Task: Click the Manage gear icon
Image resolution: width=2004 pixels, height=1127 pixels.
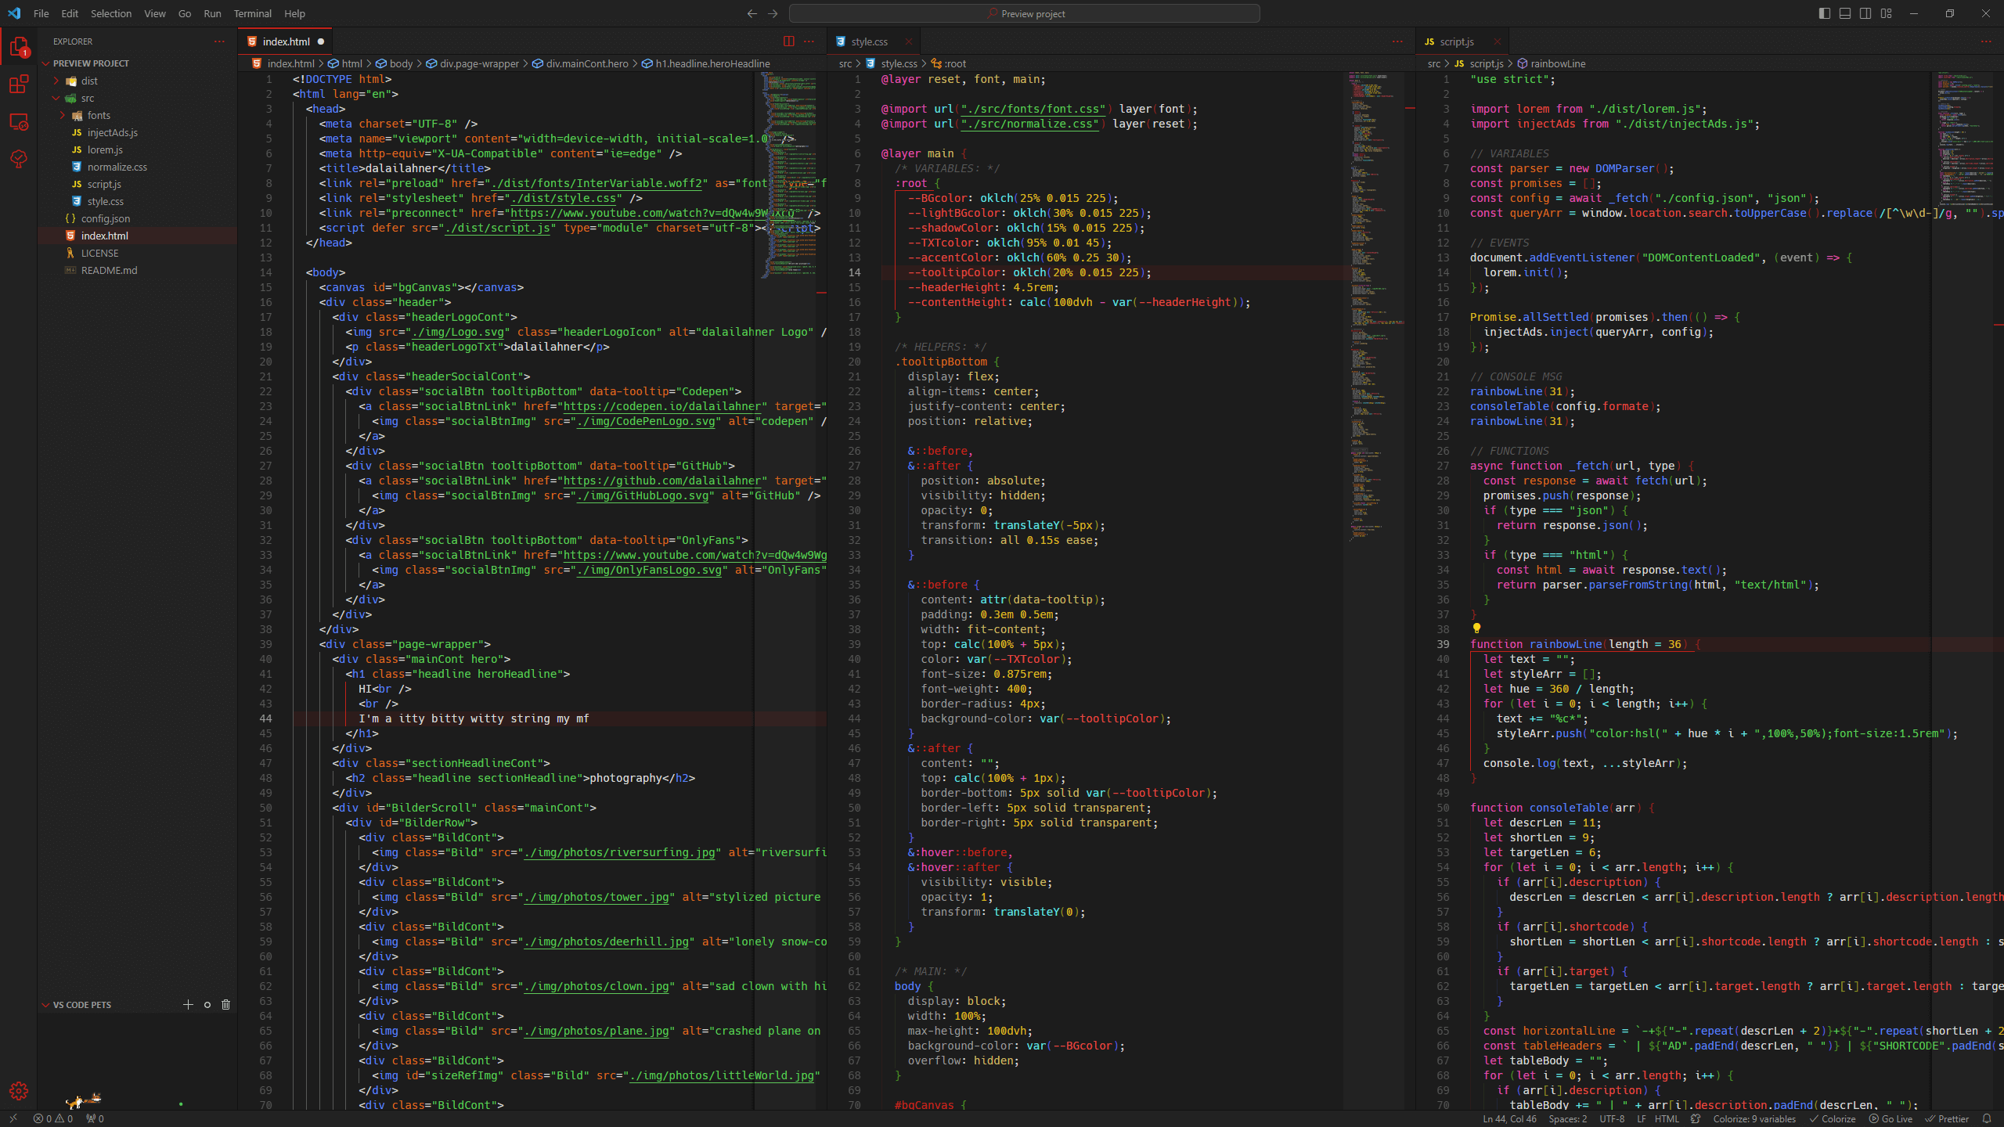Action: pos(19,1091)
